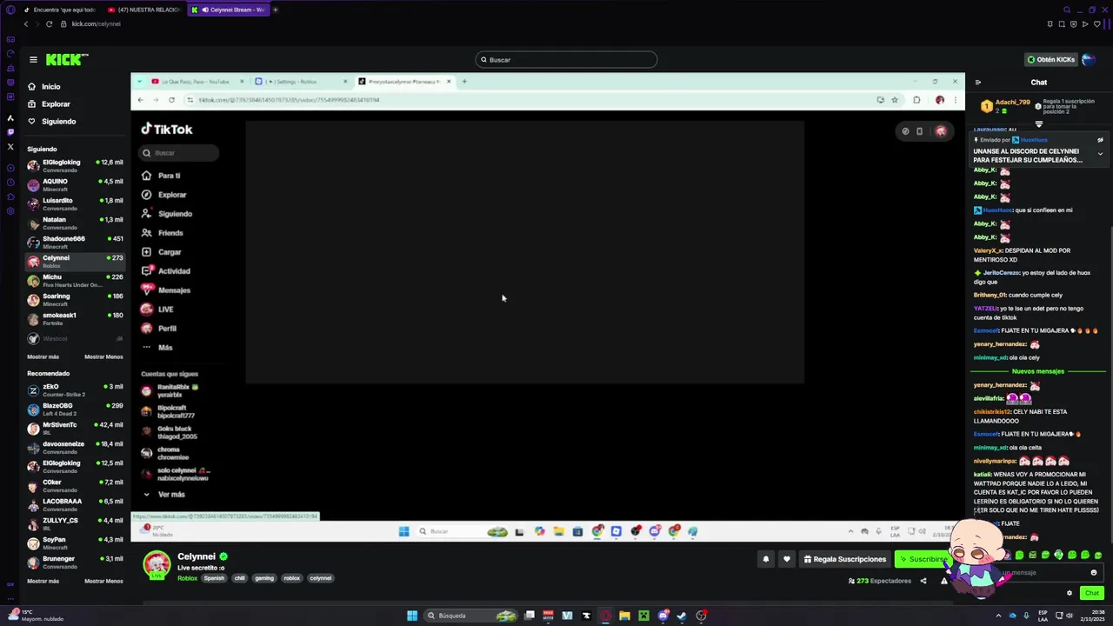1113x626 pixels.
Task: Go to Inicio in Kick sidebar
Action: tap(51, 87)
